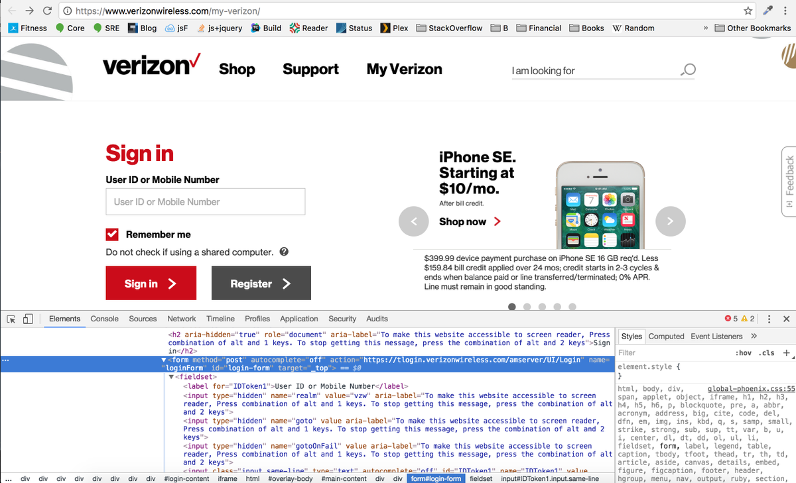Image resolution: width=796 pixels, height=483 pixels.
Task: Open the jsF bookmark
Action: (176, 28)
